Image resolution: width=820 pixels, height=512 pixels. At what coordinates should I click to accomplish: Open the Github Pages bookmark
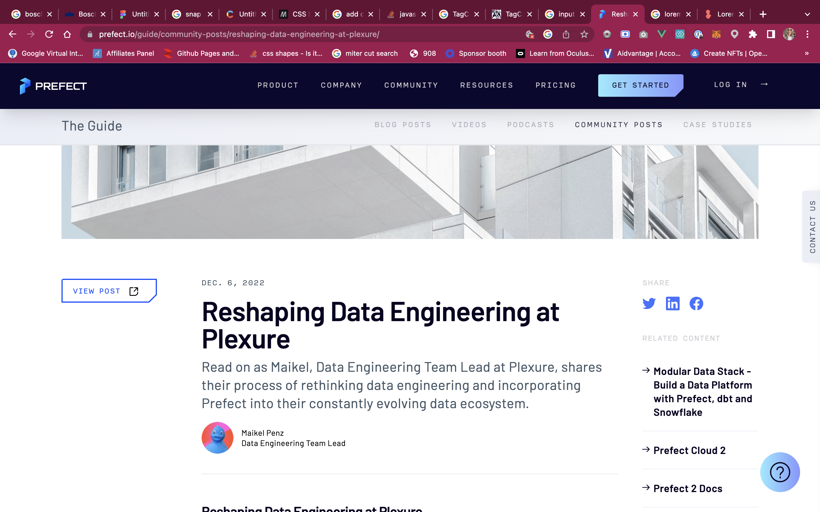[x=202, y=53]
